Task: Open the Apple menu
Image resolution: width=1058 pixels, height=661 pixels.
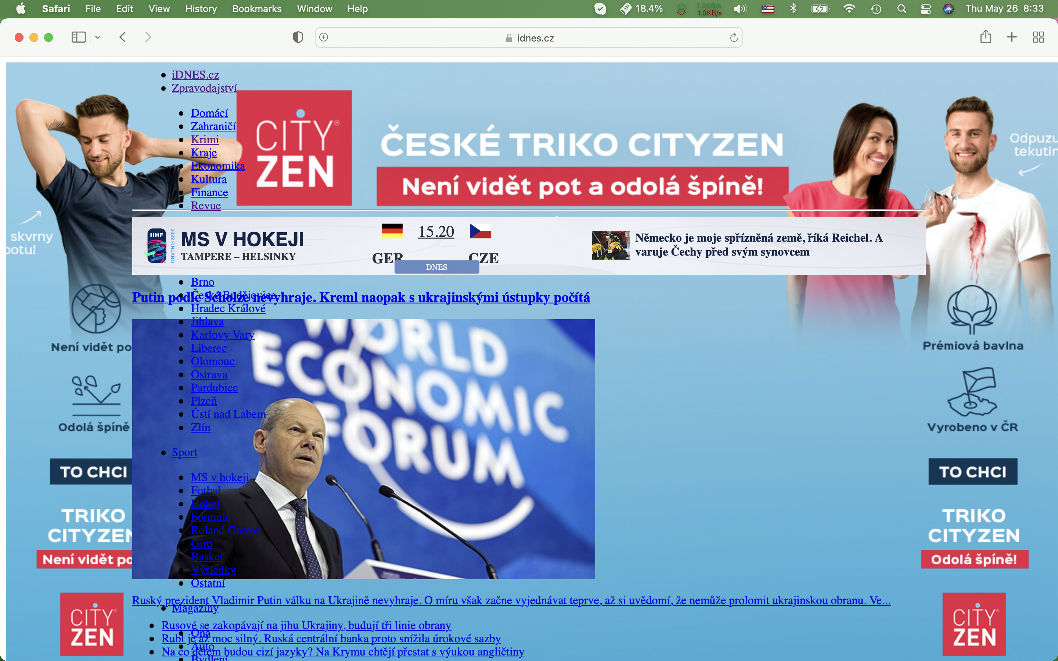Action: tap(21, 9)
